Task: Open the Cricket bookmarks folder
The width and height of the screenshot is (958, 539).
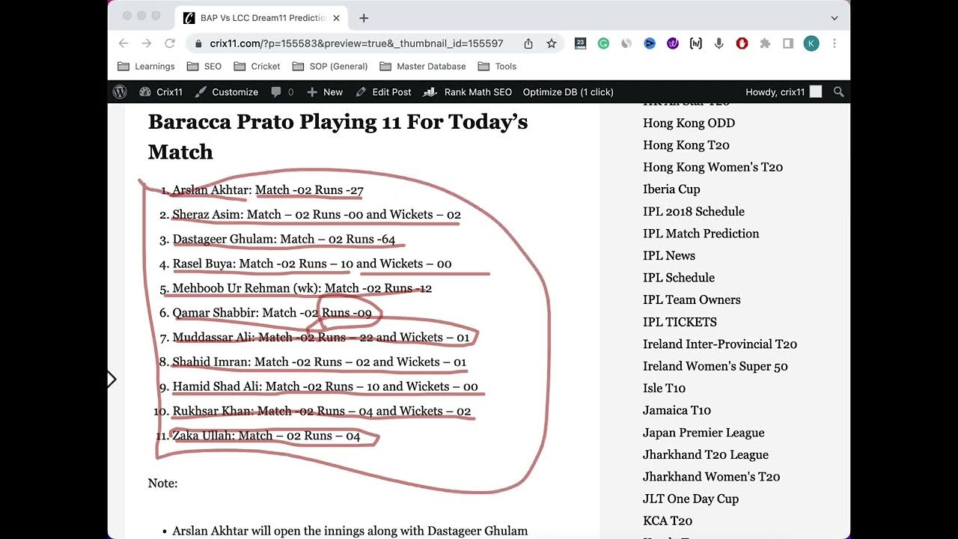Action: click(257, 67)
